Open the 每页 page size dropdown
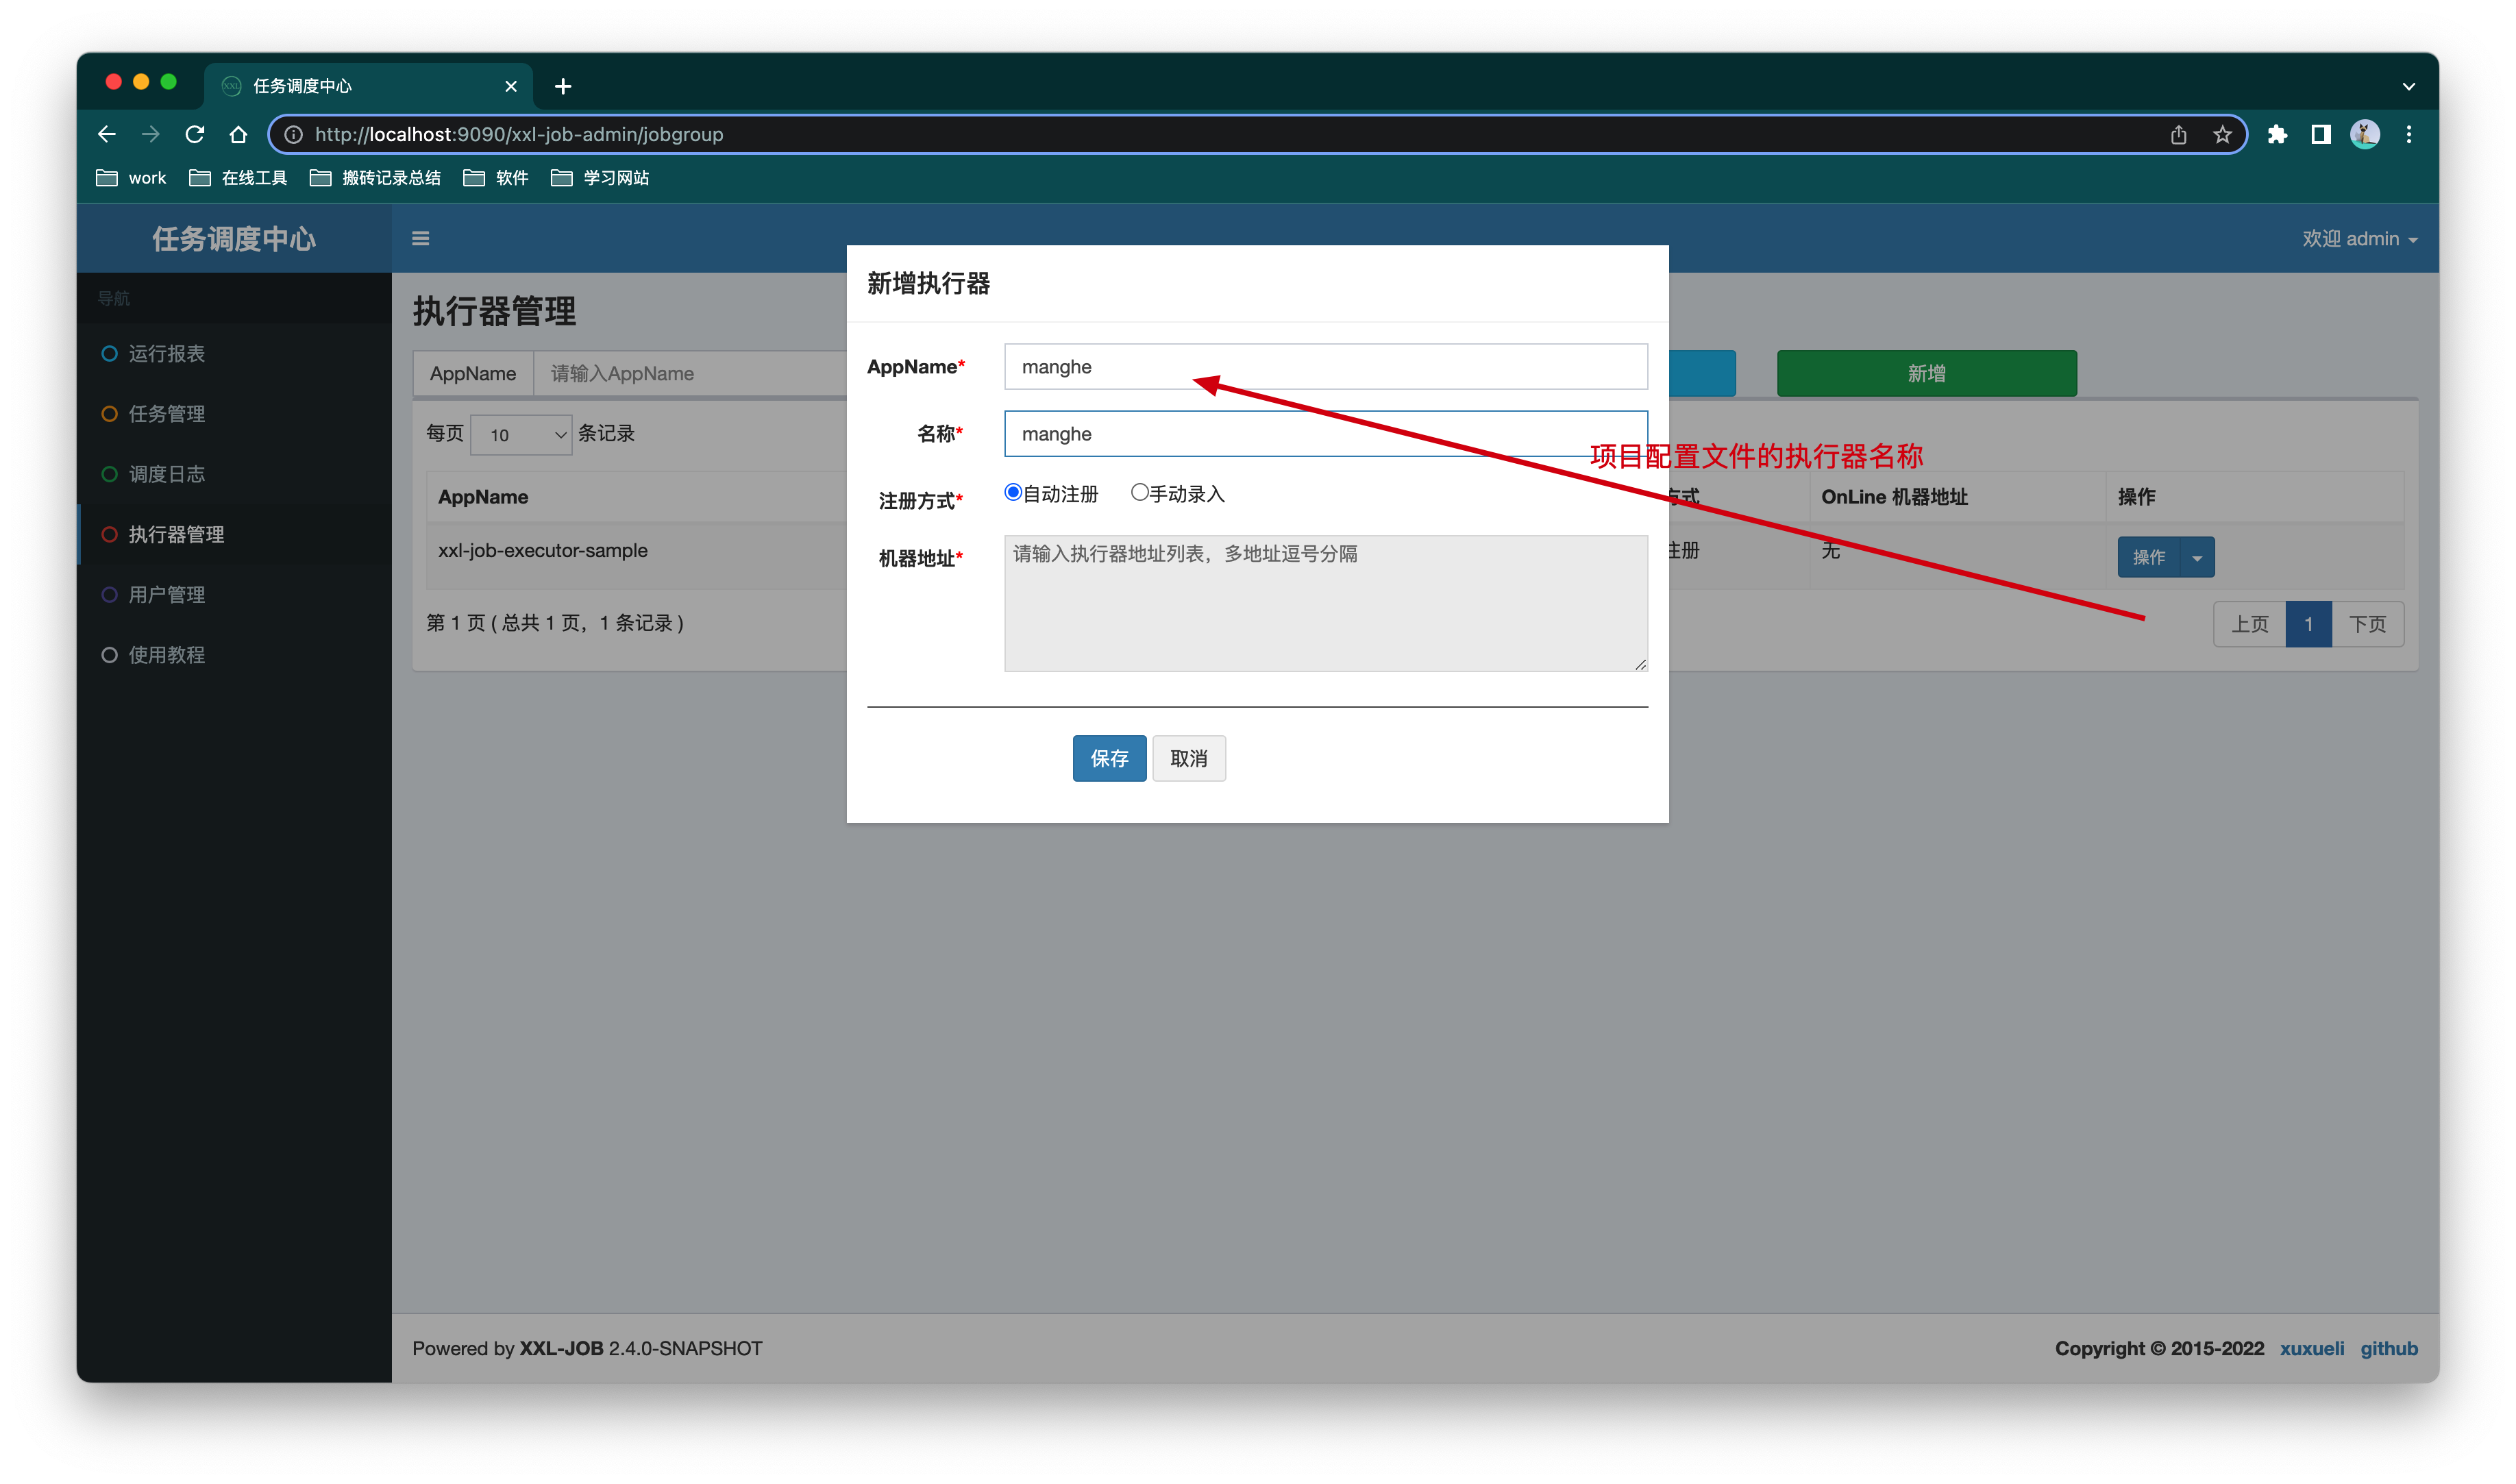The height and width of the screenshot is (1484, 2516). [521, 434]
